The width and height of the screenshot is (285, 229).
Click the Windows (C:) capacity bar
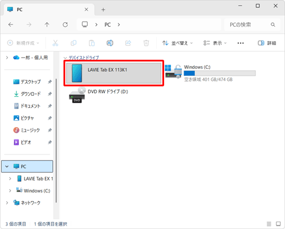[x=220, y=73]
